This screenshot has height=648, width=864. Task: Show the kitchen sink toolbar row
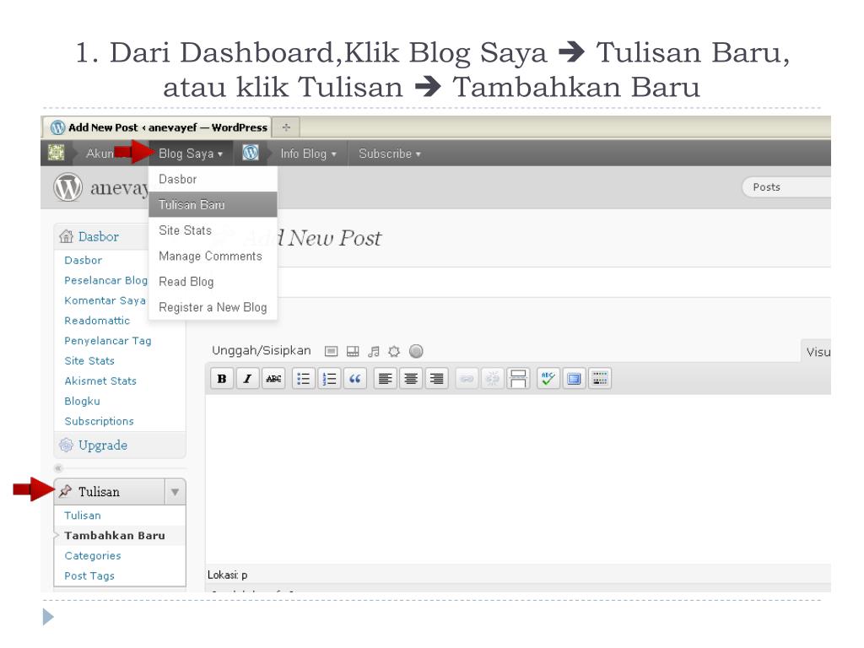pos(600,379)
